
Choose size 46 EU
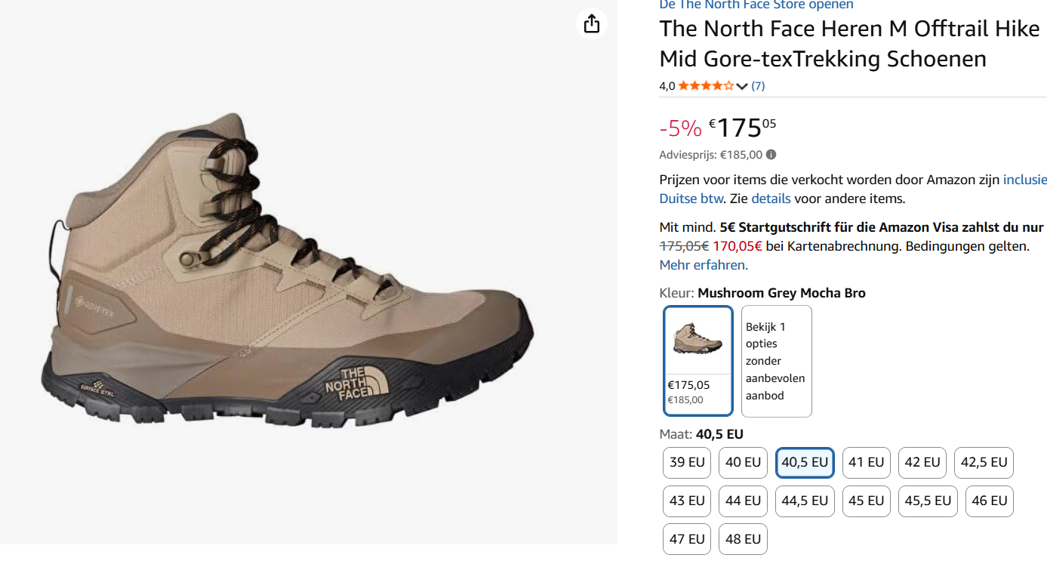pyautogui.click(x=989, y=501)
